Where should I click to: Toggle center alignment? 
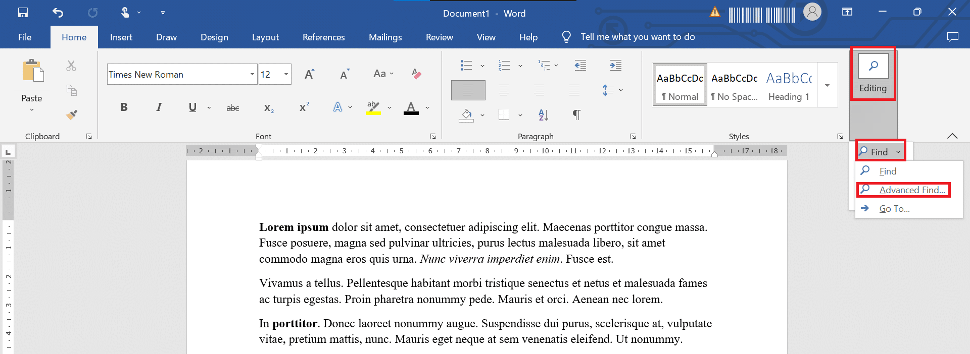click(x=504, y=90)
